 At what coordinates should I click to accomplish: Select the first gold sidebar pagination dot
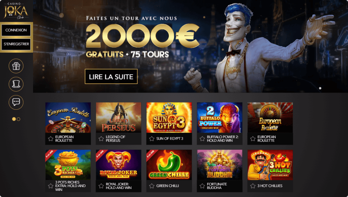click(x=14, y=119)
